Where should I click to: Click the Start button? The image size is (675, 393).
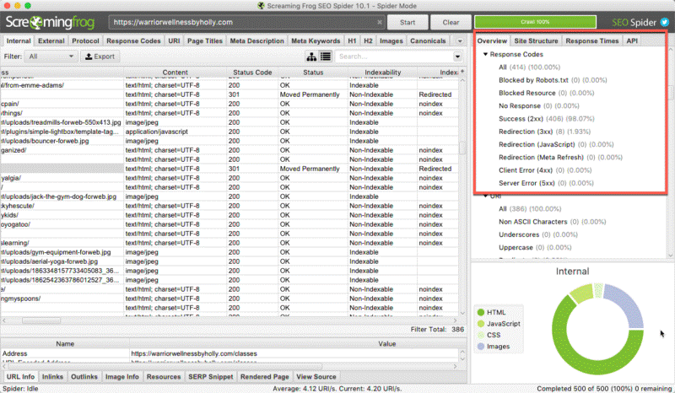pyautogui.click(x=408, y=23)
